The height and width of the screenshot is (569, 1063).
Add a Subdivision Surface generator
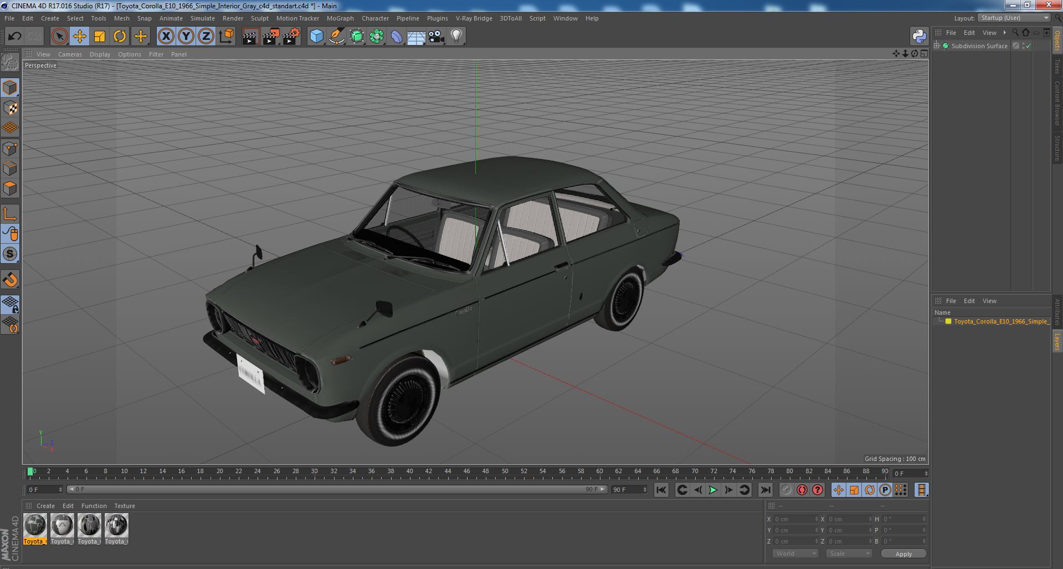click(x=357, y=37)
